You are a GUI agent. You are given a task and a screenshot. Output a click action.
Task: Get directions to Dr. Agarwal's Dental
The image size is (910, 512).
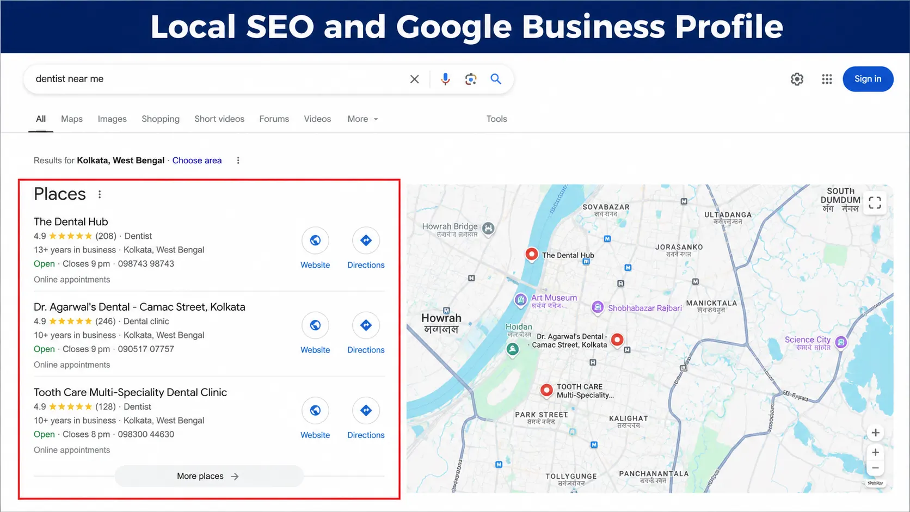366,325
